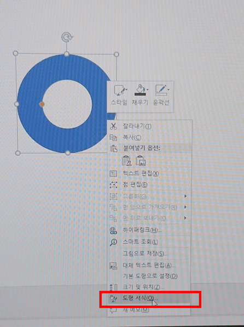The image size is (244, 327).
Task: Open 하이퍼링크(H)... from the menu
Action: [149, 230]
